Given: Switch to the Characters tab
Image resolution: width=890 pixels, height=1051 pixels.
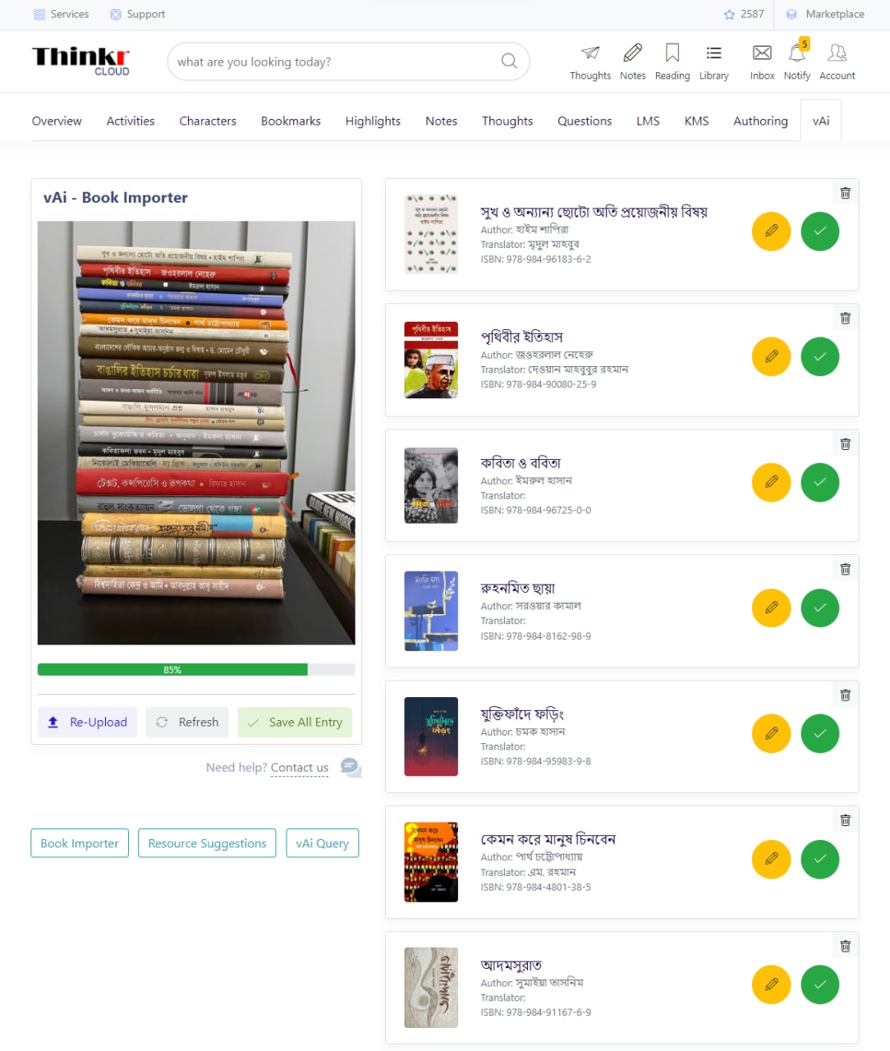Looking at the screenshot, I should [x=208, y=121].
